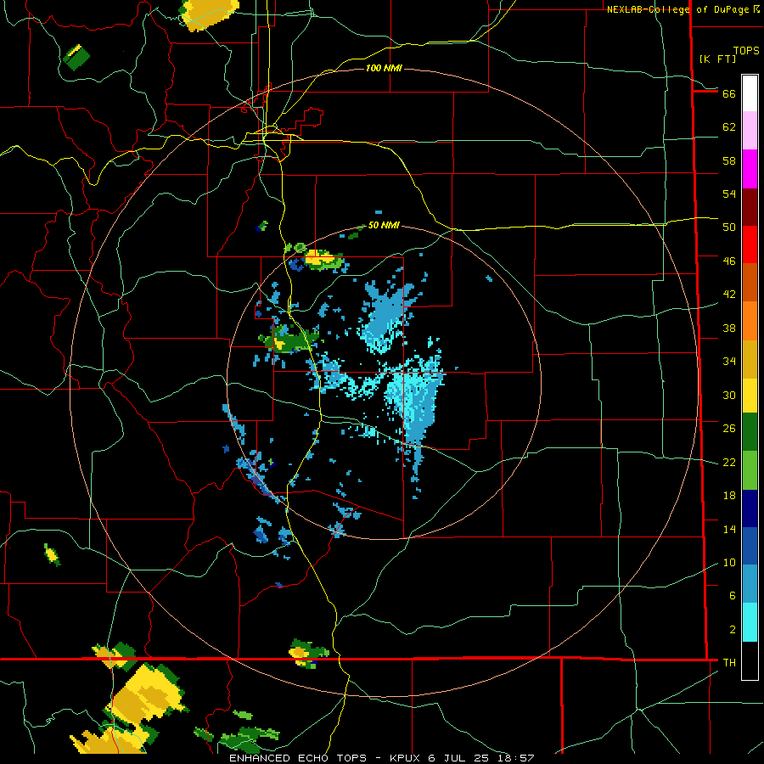The width and height of the screenshot is (764, 764).
Task: Click the 2 scale label
Action: tap(733, 630)
